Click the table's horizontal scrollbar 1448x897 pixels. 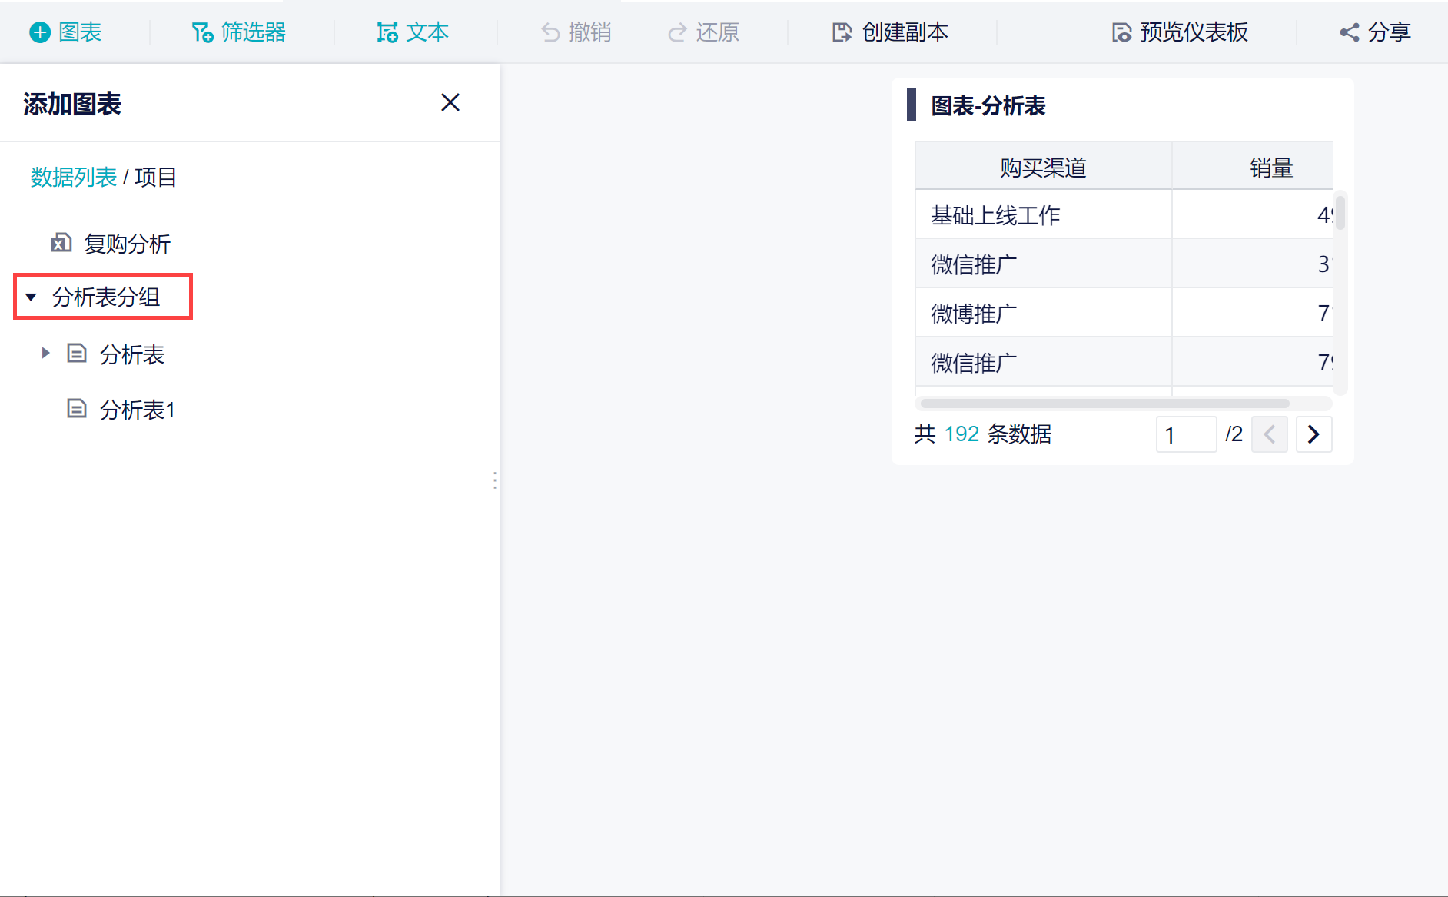1104,404
